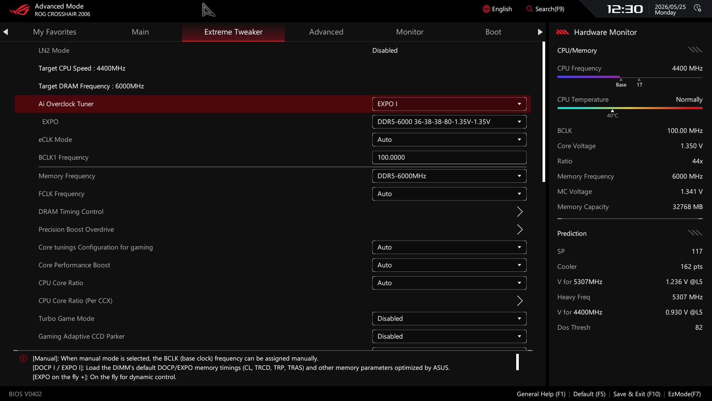Click MC Voltage 1.341 V value
Image resolution: width=712 pixels, height=401 pixels.
[691, 192]
